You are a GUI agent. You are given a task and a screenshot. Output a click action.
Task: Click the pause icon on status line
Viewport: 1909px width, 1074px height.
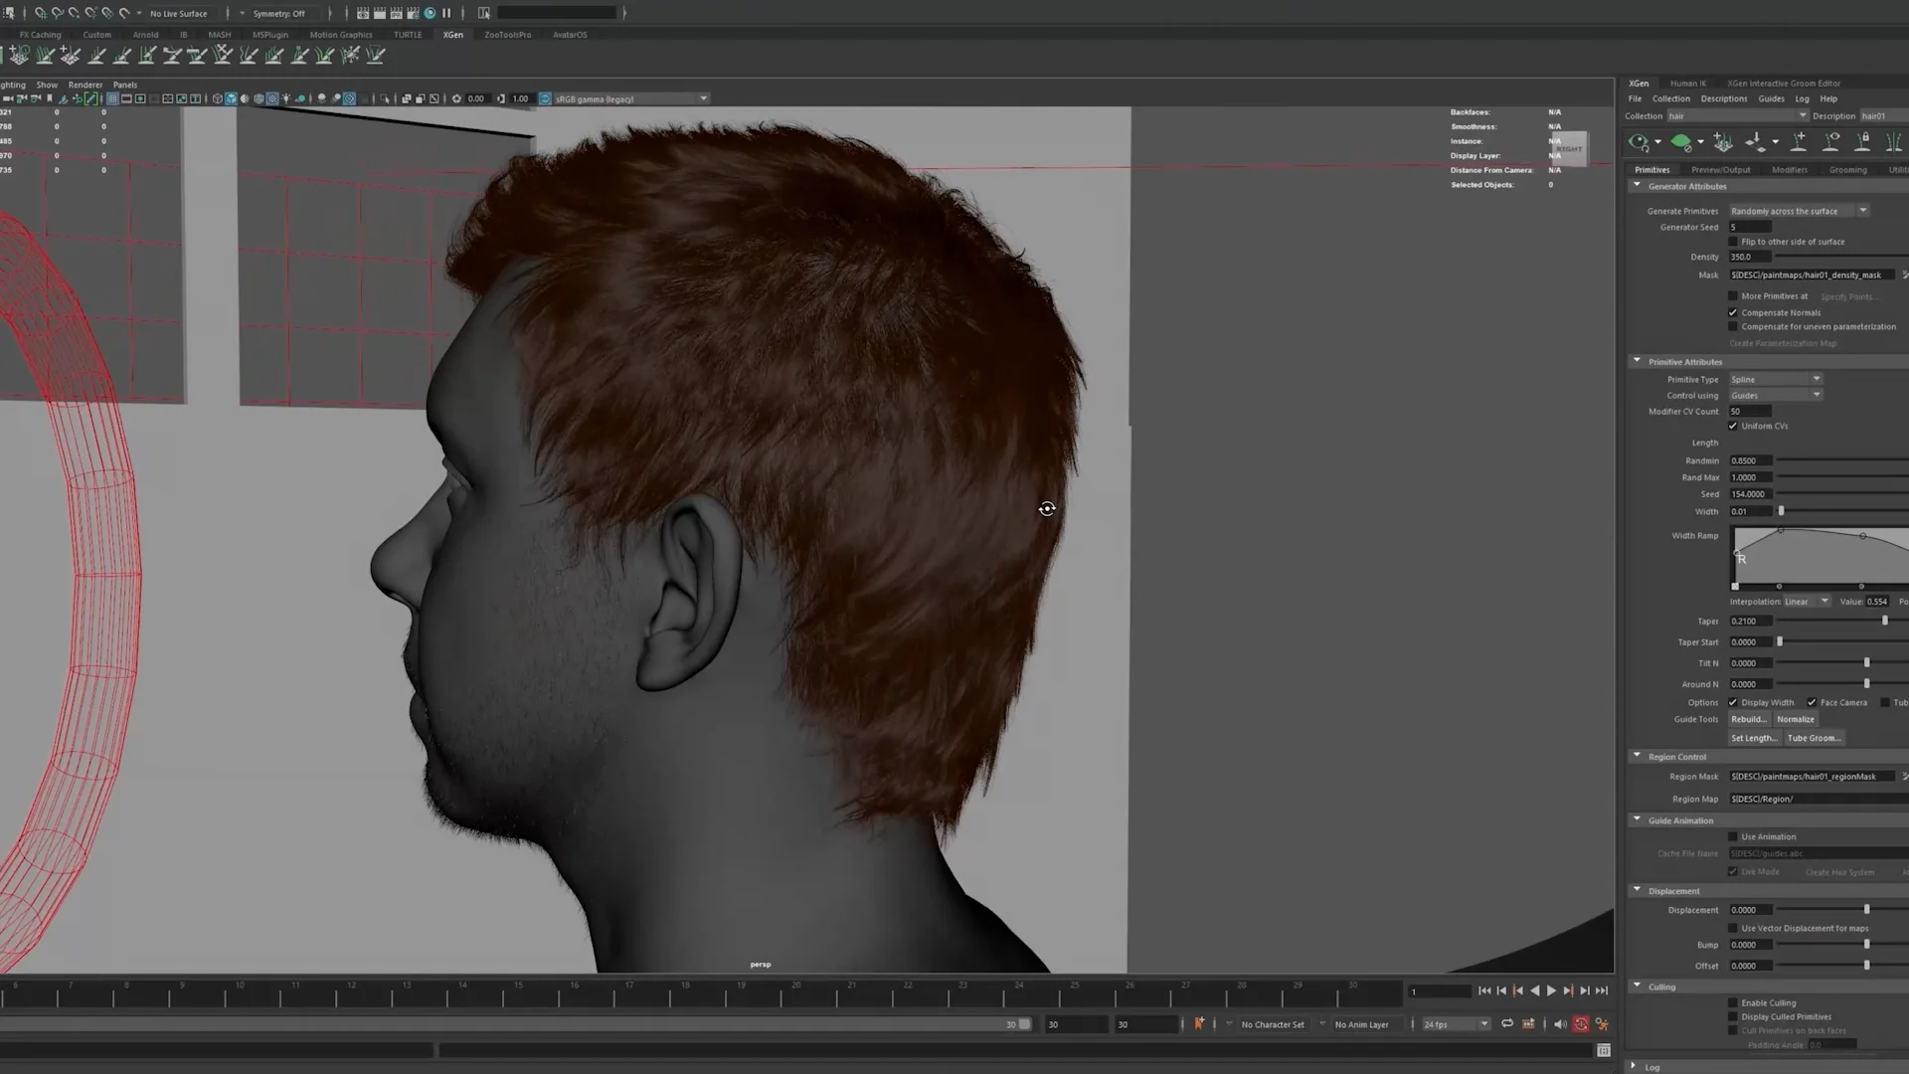point(446,13)
